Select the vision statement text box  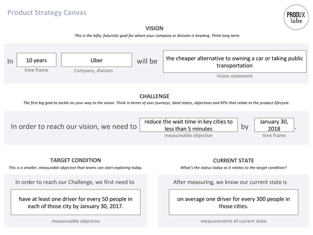[234, 61]
